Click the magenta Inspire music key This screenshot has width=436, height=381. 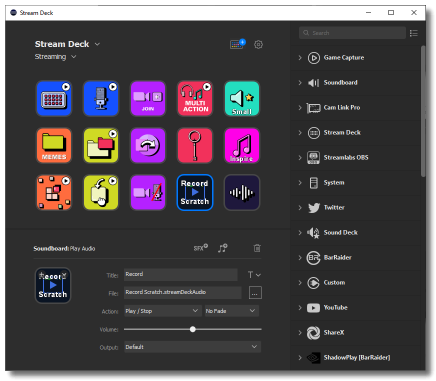click(242, 145)
